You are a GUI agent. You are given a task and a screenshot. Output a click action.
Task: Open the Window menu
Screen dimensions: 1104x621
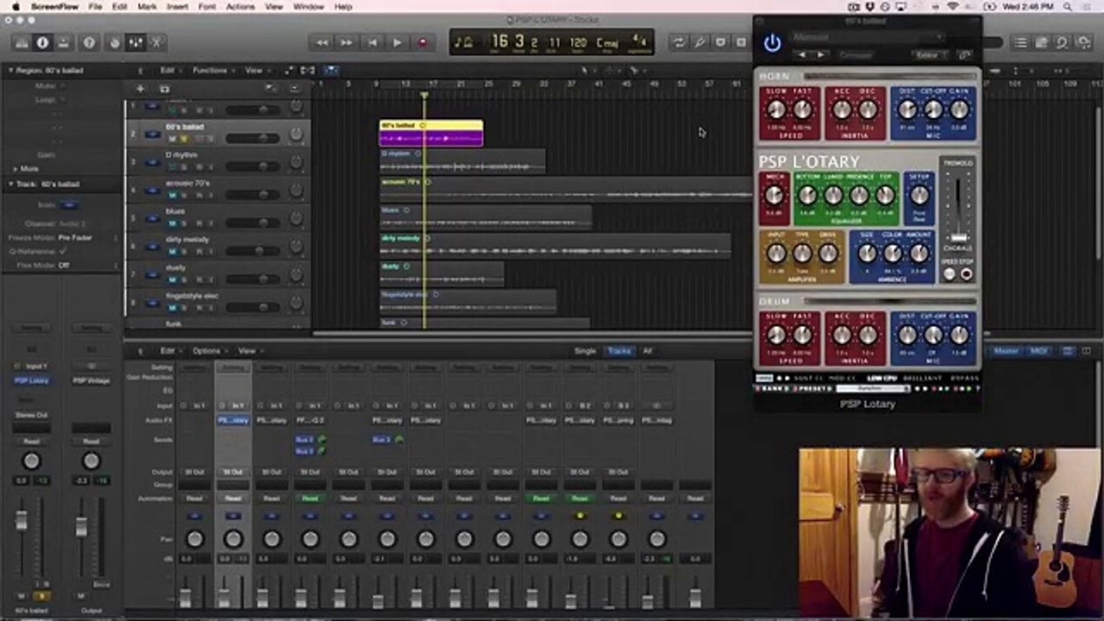click(308, 6)
